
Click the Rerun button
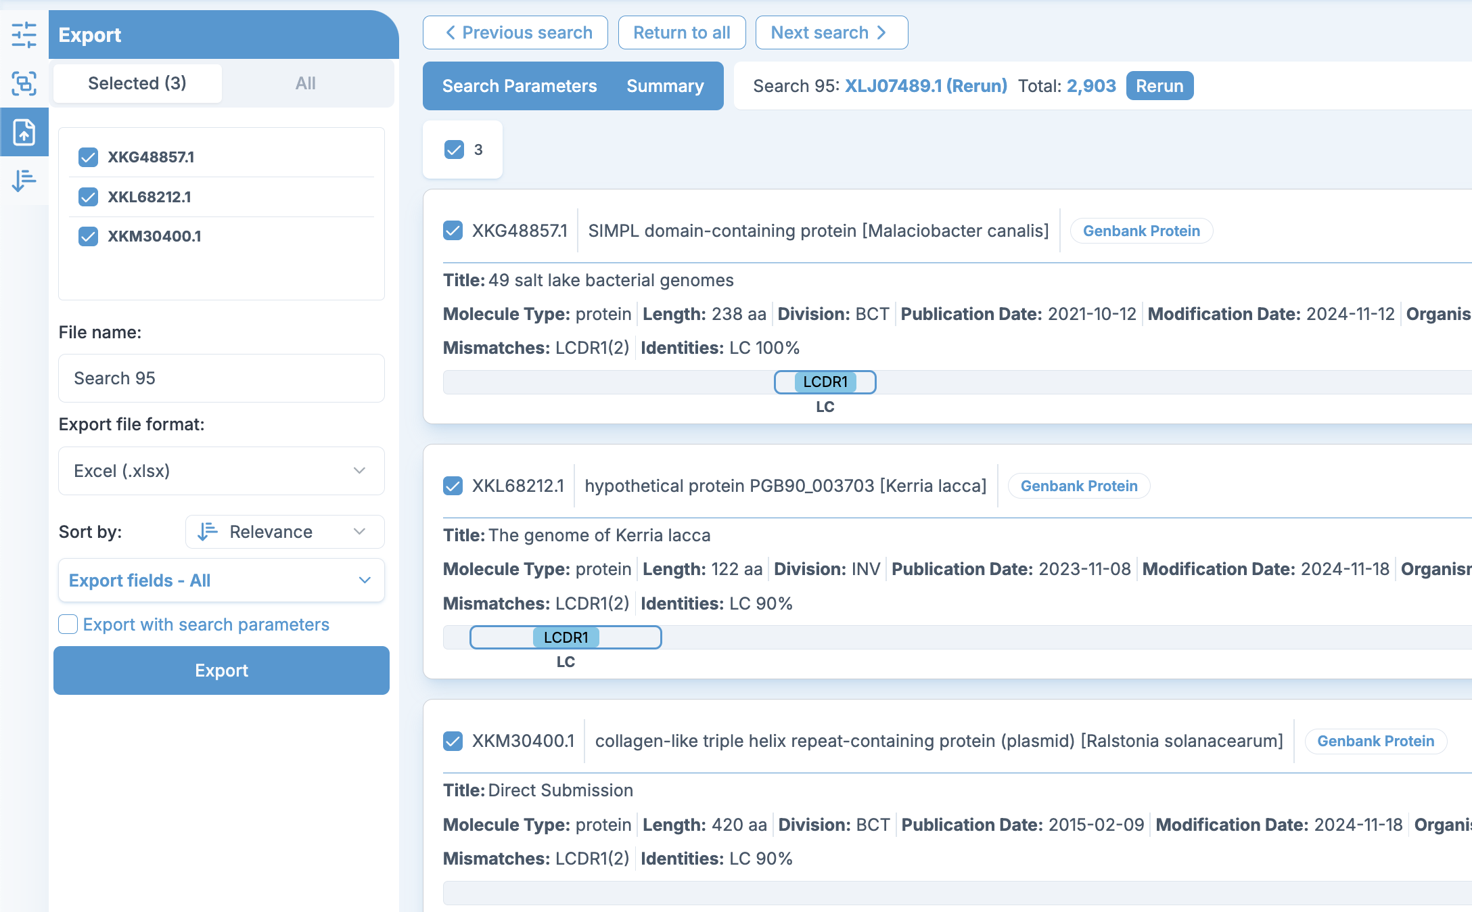coord(1159,85)
